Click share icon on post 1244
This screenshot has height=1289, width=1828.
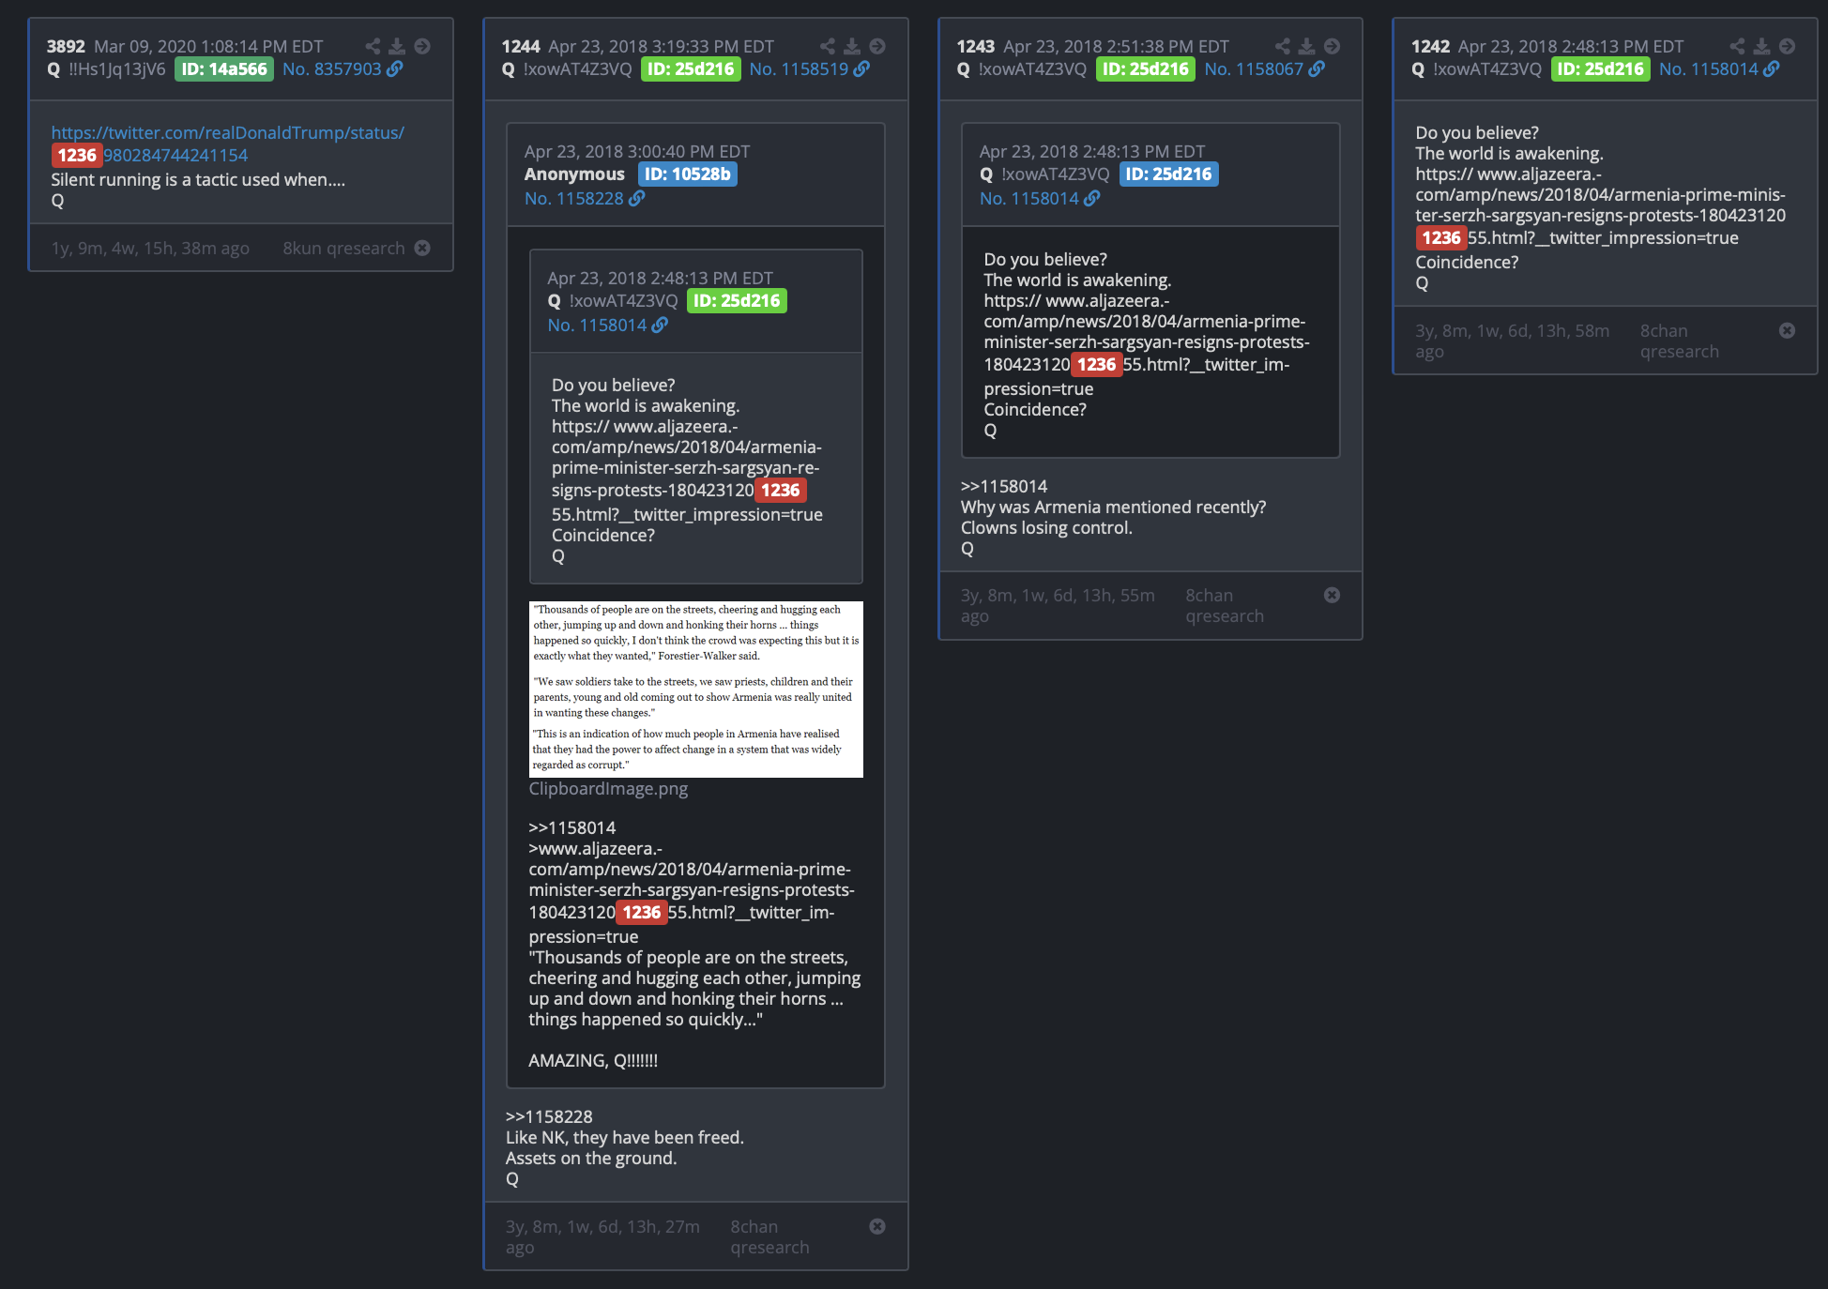[827, 46]
